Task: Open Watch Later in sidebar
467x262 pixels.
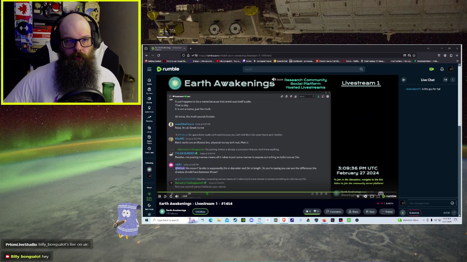Action: click(149, 150)
